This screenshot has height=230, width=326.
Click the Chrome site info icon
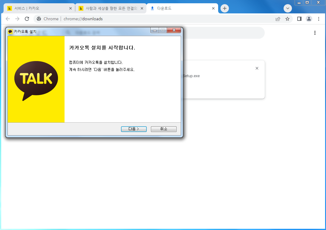(x=39, y=19)
